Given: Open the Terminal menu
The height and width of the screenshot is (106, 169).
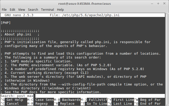Looking at the screenshot, I should pos(48,9).
